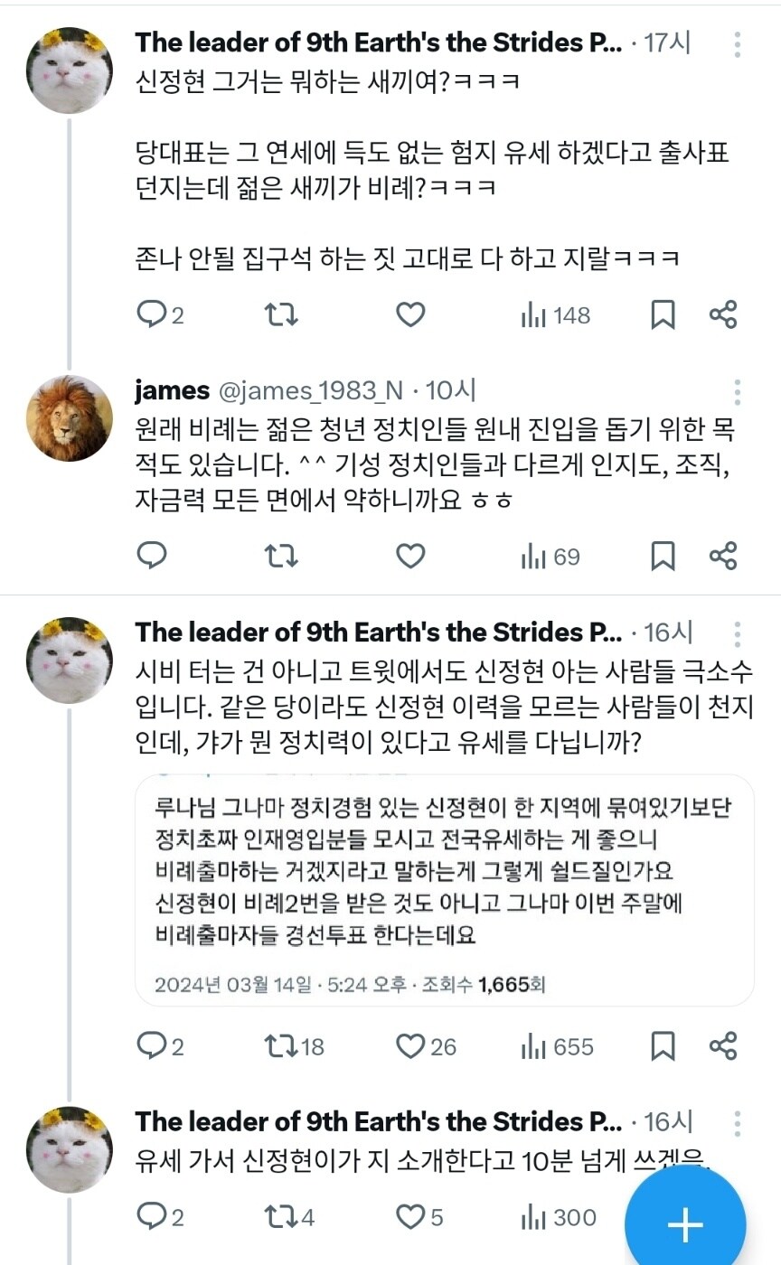Open view analytics showing 148 views

553,314
